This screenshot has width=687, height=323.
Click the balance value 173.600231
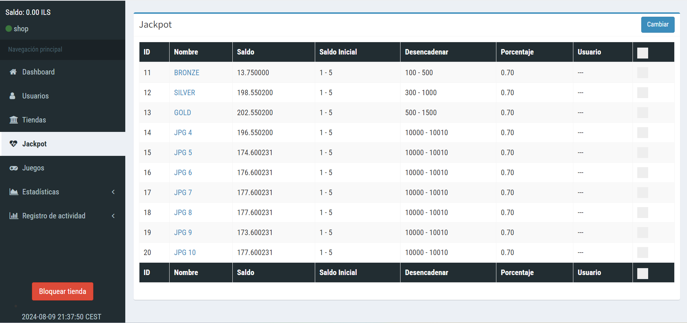[255, 233]
